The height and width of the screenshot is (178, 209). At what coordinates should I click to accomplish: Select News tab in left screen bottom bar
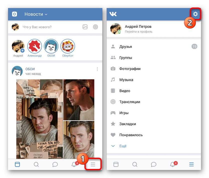17,164
